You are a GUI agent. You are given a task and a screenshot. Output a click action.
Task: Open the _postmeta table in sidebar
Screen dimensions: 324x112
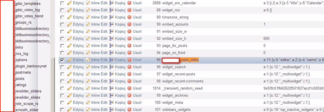[x=22, y=72]
